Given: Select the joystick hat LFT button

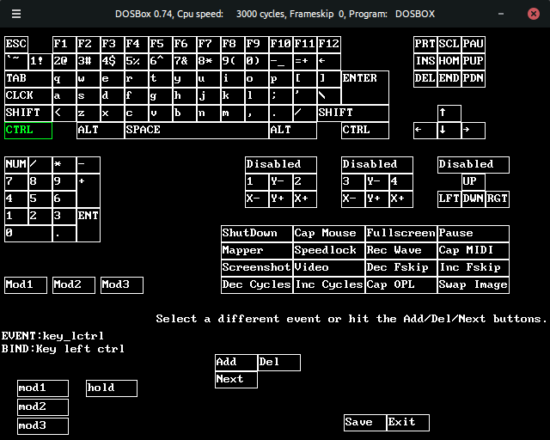Looking at the screenshot, I should [x=449, y=199].
